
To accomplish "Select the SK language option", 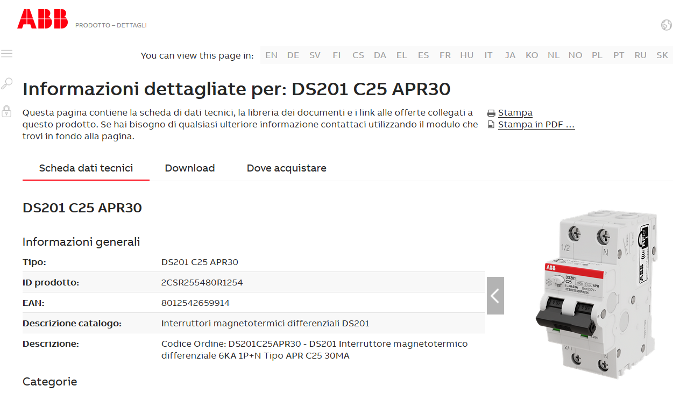I will 662,55.
